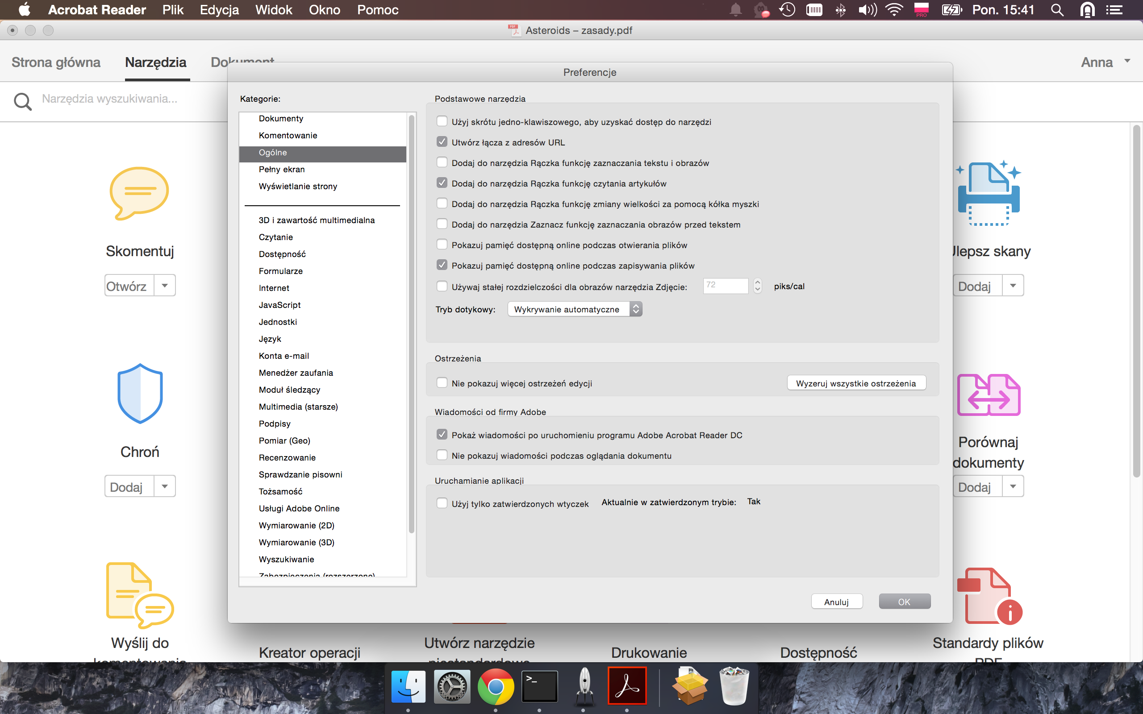Enable single-key shortcut checkbox for tools
1143x714 pixels.
click(442, 121)
